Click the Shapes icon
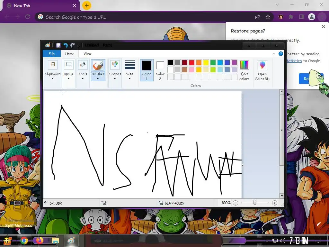 [x=115, y=65]
